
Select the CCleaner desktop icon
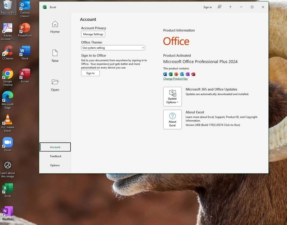pyautogui.click(x=7, y=51)
